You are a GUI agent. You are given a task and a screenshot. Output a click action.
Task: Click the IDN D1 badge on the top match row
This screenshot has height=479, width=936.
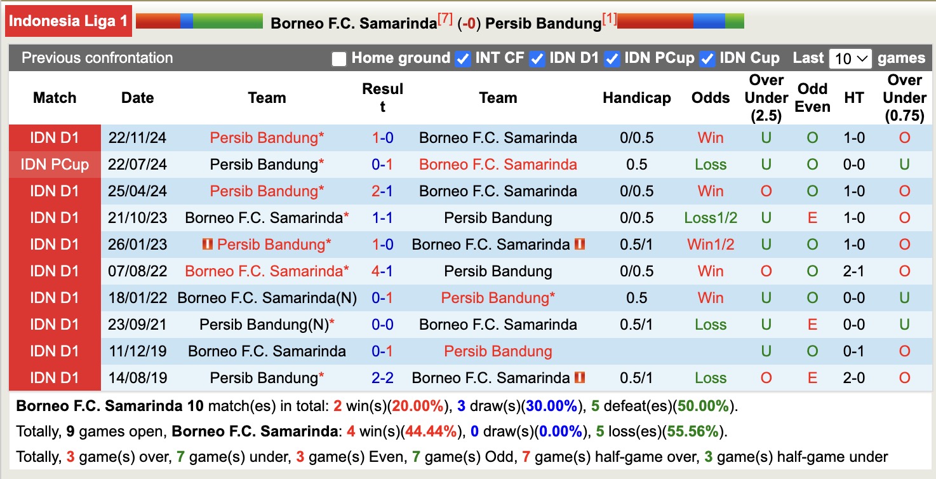[55, 137]
